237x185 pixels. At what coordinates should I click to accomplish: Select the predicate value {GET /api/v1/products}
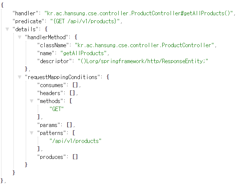point(85,21)
